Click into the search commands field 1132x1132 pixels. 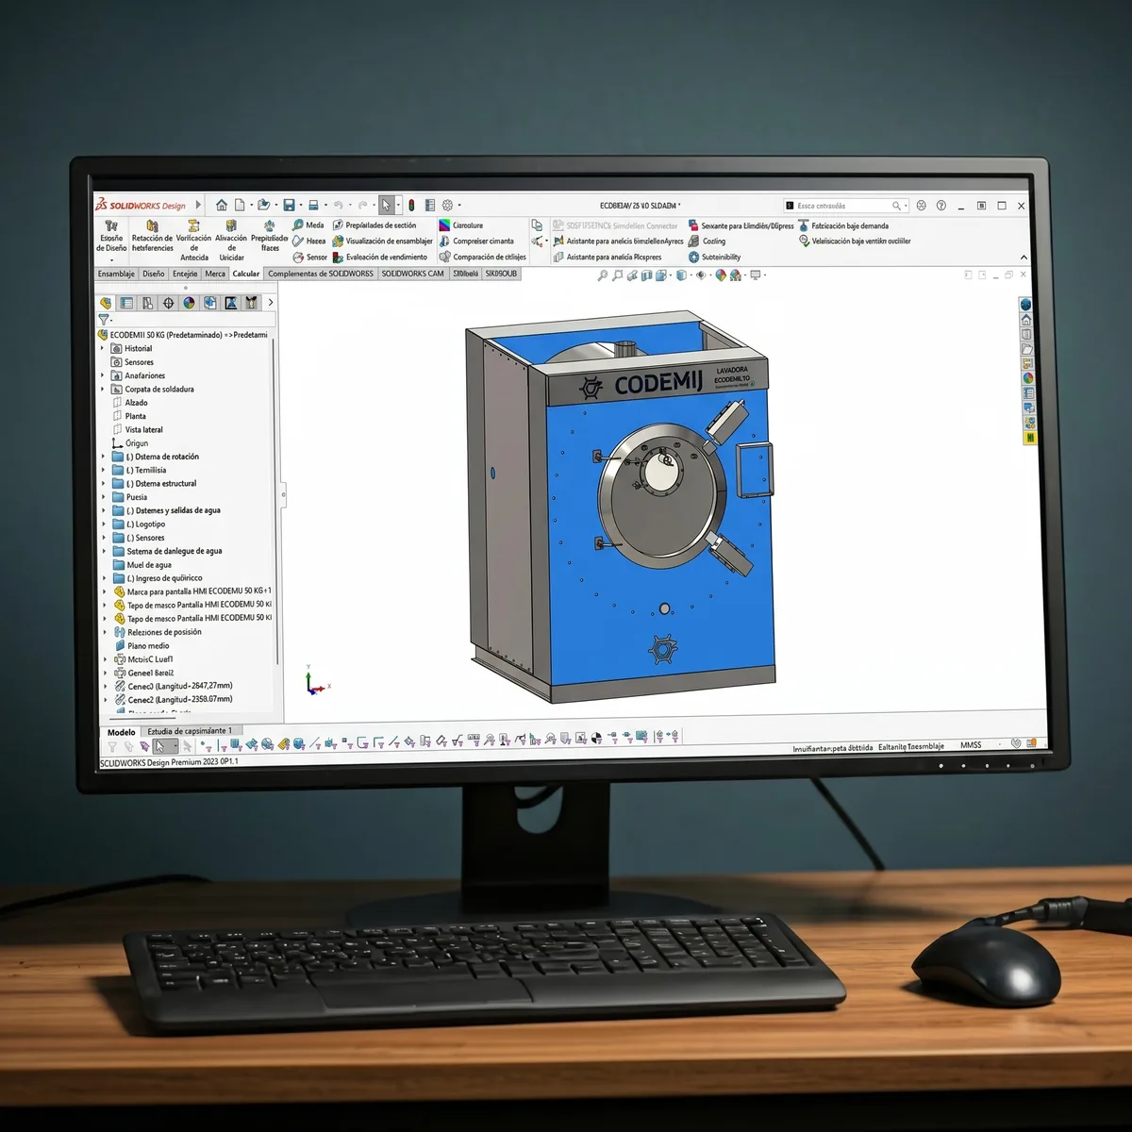click(x=844, y=206)
